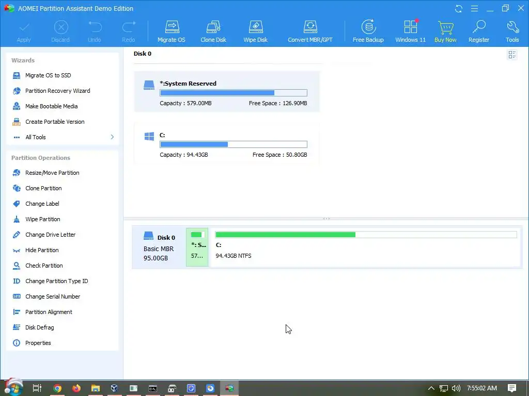Click the drive icon beside System Reserved
Viewport: 529px width, 396px height.
[149, 85]
